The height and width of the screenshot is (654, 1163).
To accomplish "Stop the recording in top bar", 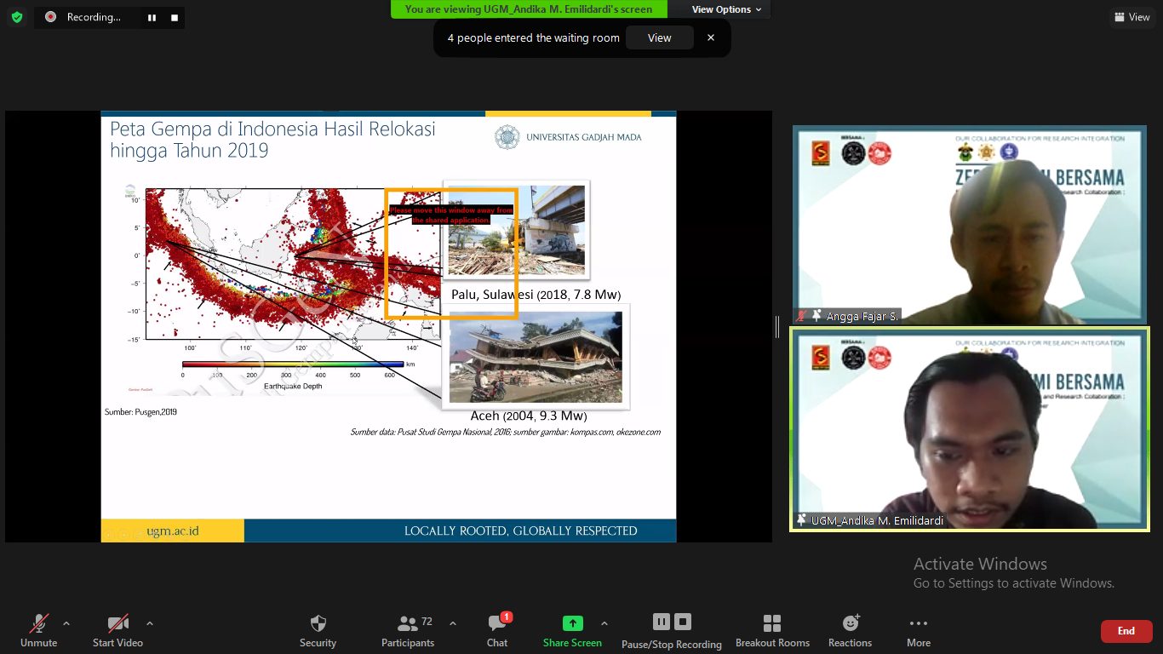I will pos(175,17).
